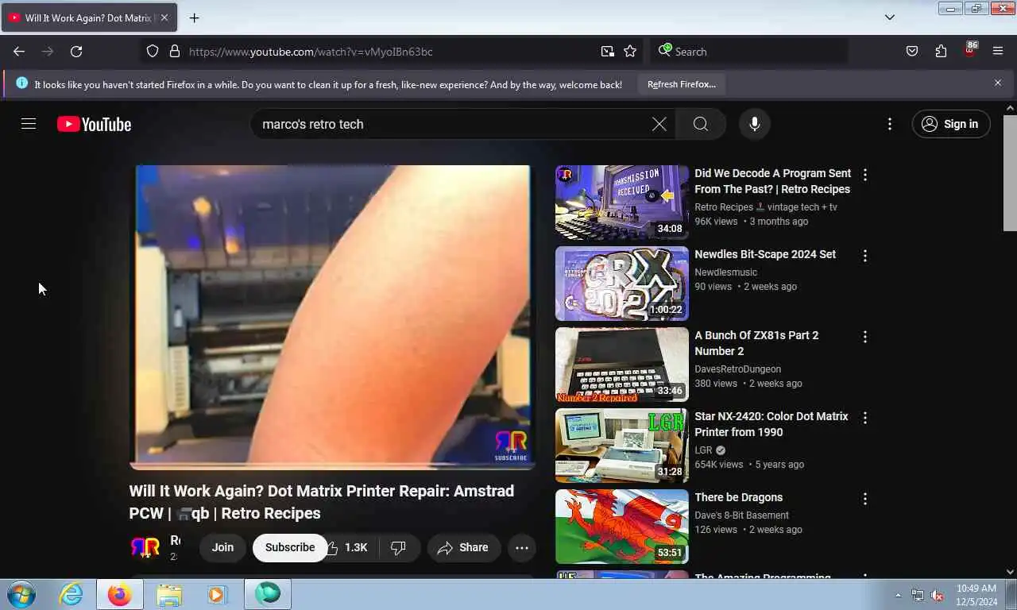Open picture-in-picture icon in address bar
Viewport: 1017px width, 610px height.
(x=608, y=52)
